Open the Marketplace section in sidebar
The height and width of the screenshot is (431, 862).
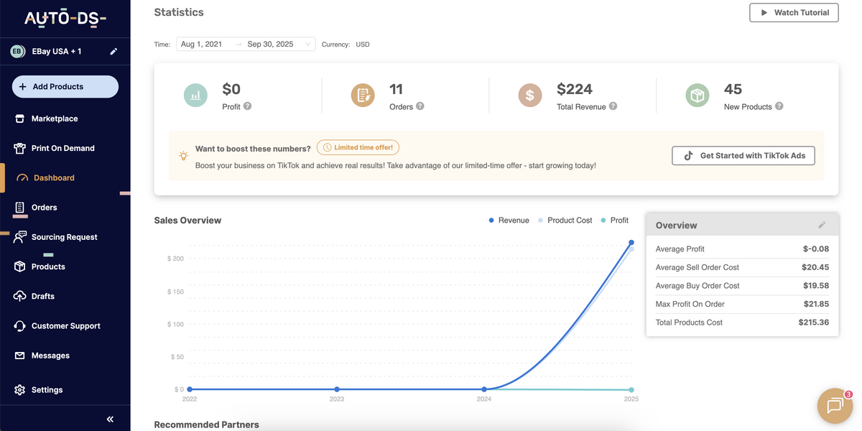point(54,118)
